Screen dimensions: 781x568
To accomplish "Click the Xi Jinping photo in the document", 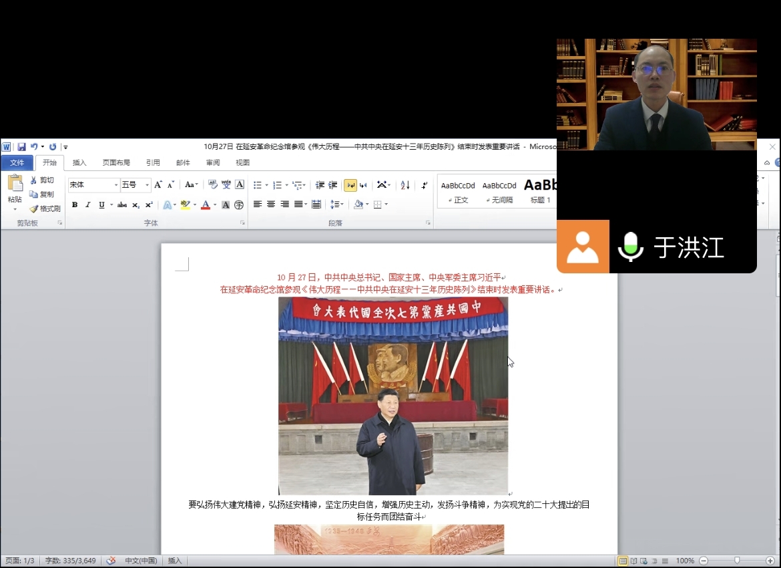I will pos(393,396).
